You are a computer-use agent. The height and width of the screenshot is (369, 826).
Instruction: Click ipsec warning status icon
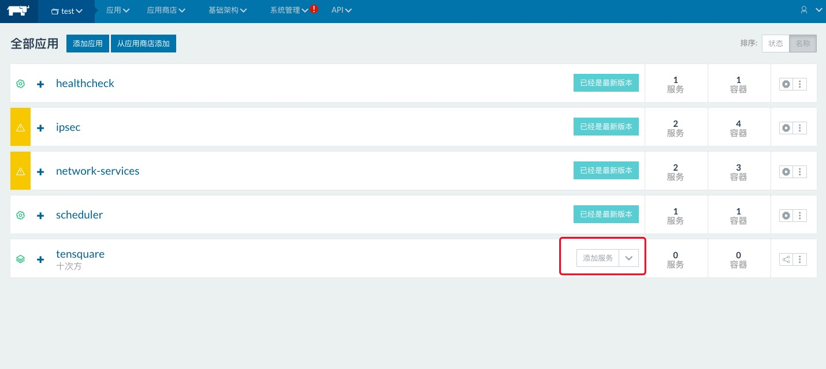(21, 127)
